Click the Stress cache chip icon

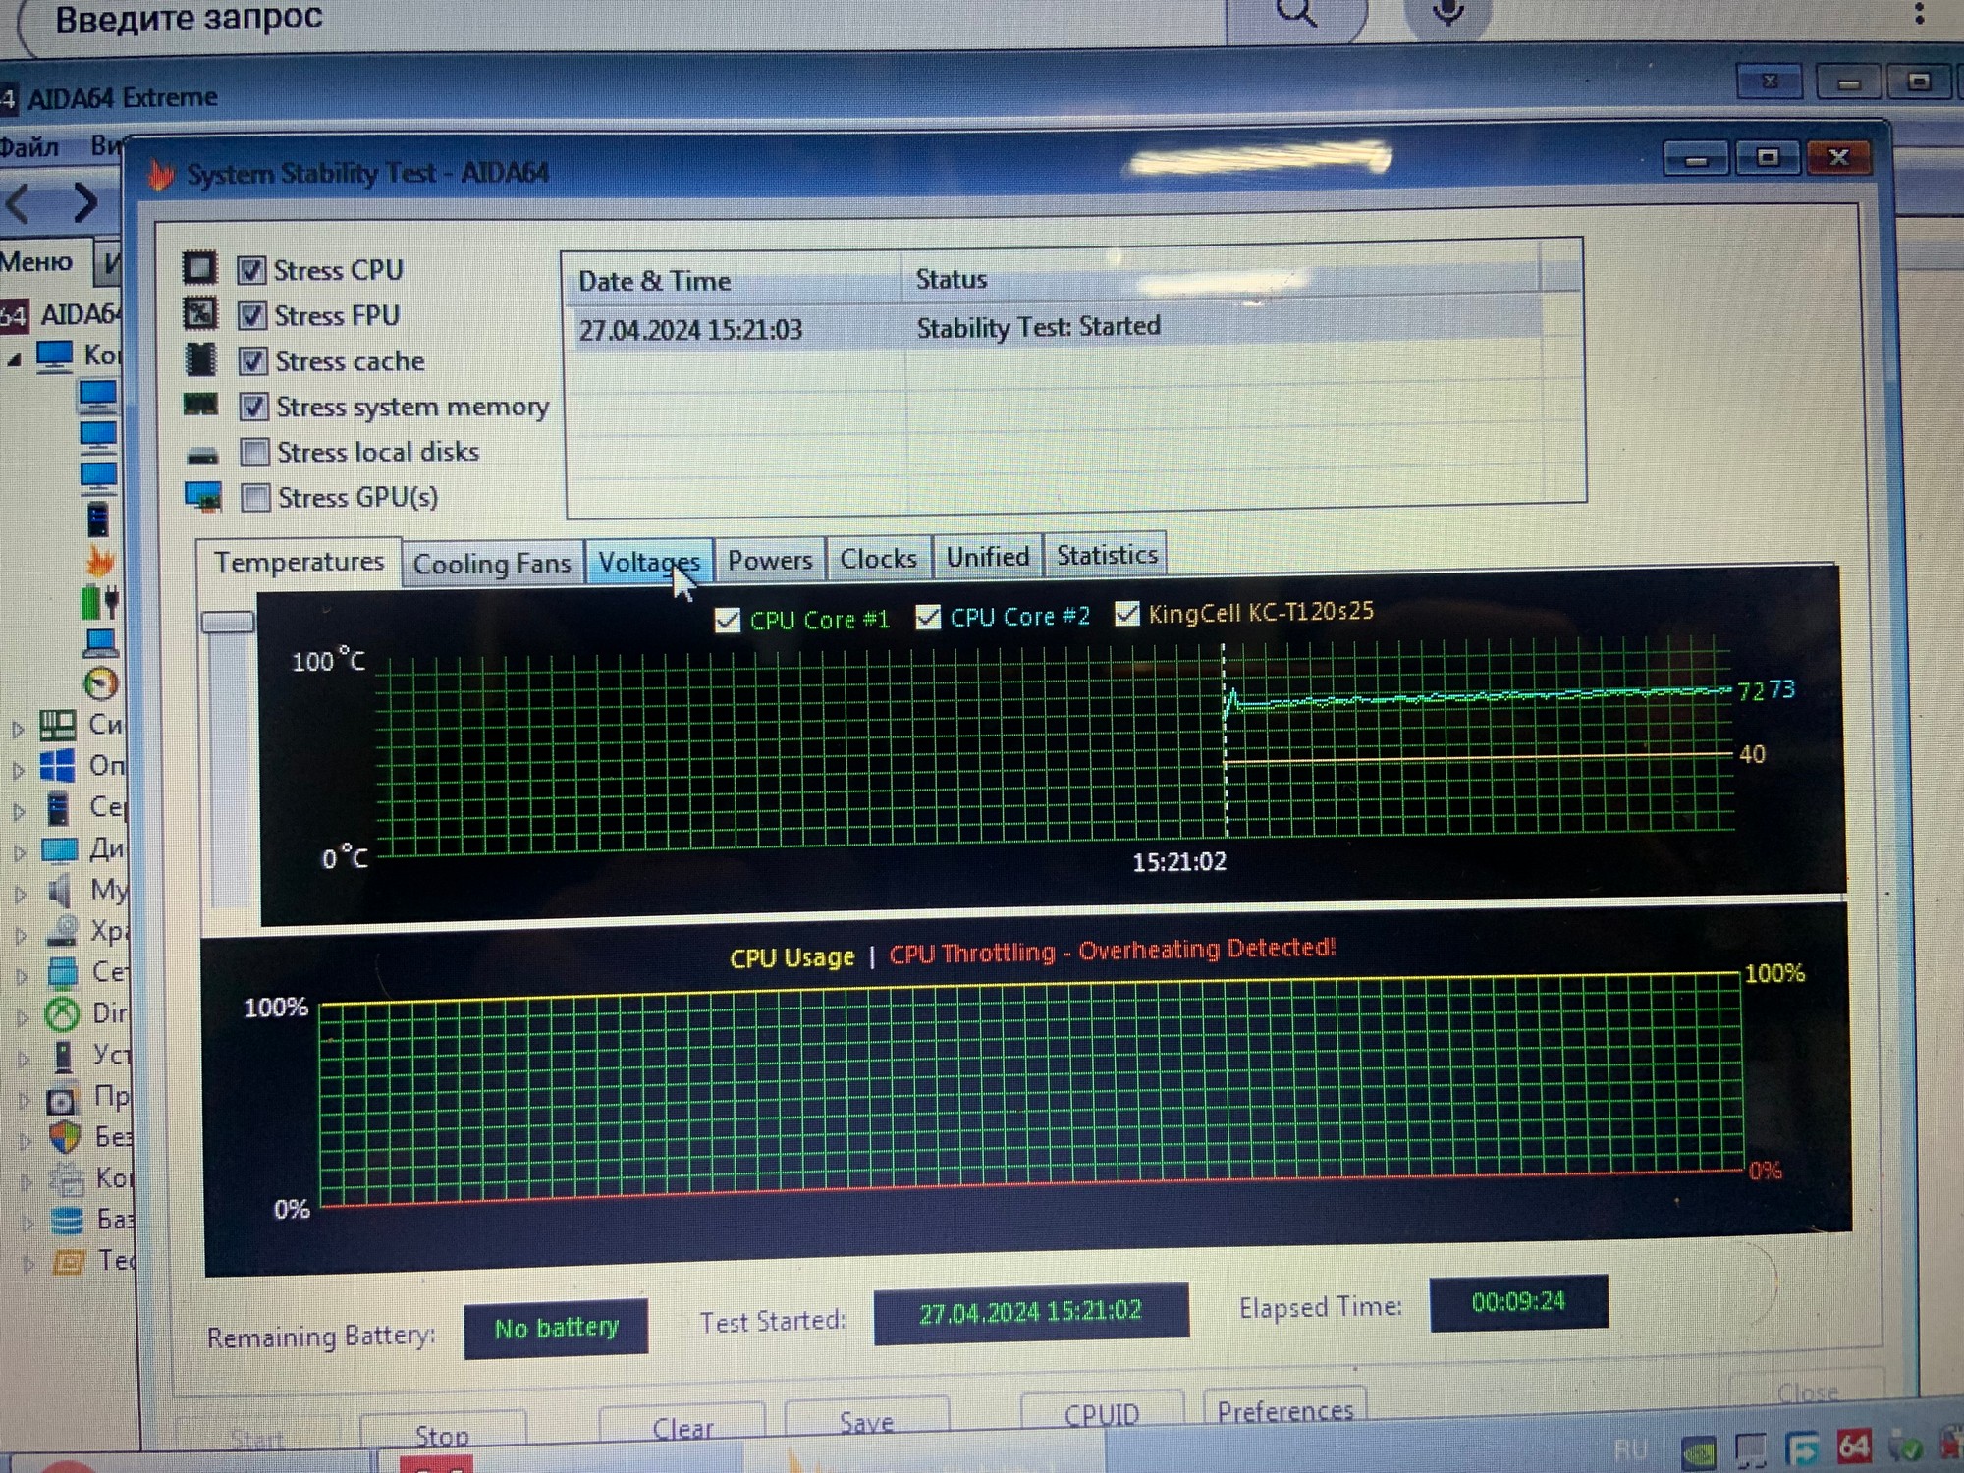tap(200, 359)
